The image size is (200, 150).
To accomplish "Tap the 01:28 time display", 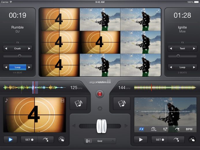I will (182, 15).
